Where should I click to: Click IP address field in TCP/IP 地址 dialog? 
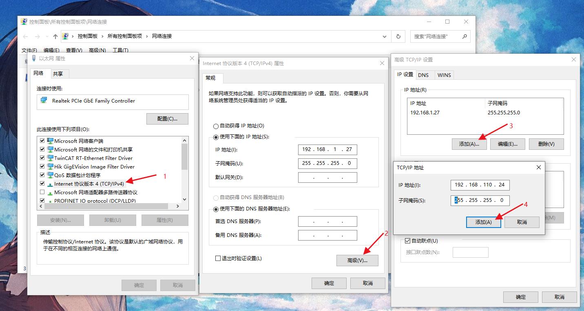tap(480, 185)
